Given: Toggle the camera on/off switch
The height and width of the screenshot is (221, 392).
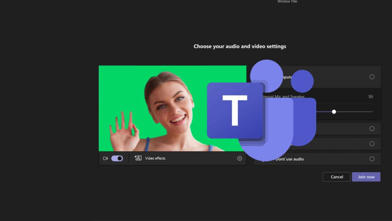Looking at the screenshot, I should click(x=118, y=158).
